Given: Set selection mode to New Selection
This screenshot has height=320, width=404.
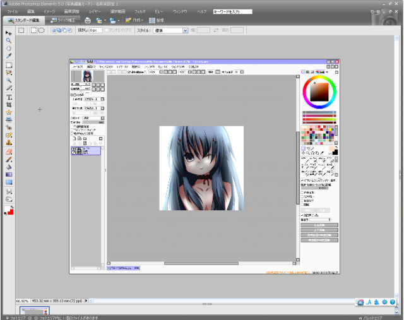Looking at the screenshot, I should [54, 30].
